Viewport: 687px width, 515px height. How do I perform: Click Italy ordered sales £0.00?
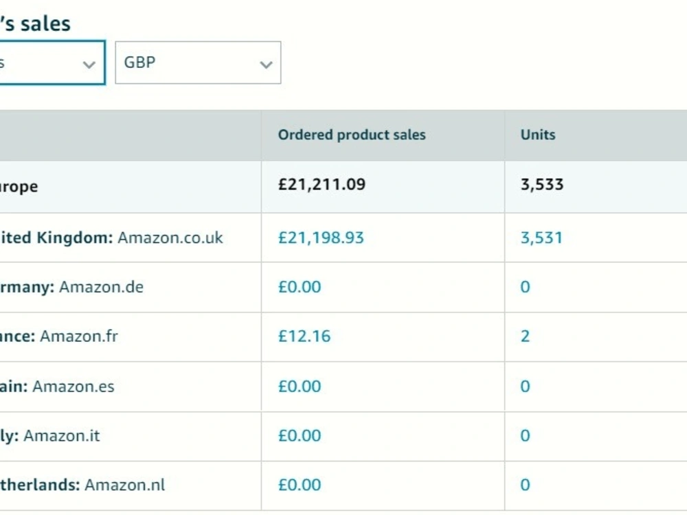(x=300, y=436)
